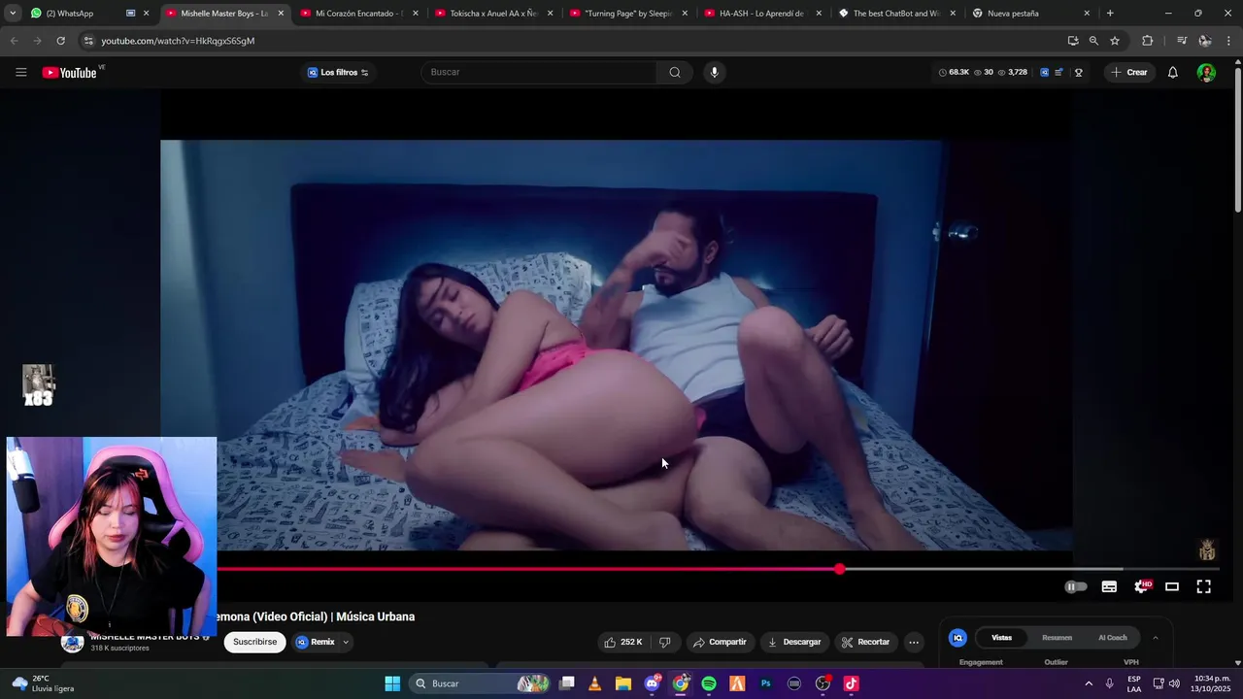Click the vidIQ trophy icon
Image resolution: width=1243 pixels, height=699 pixels.
click(x=1078, y=72)
